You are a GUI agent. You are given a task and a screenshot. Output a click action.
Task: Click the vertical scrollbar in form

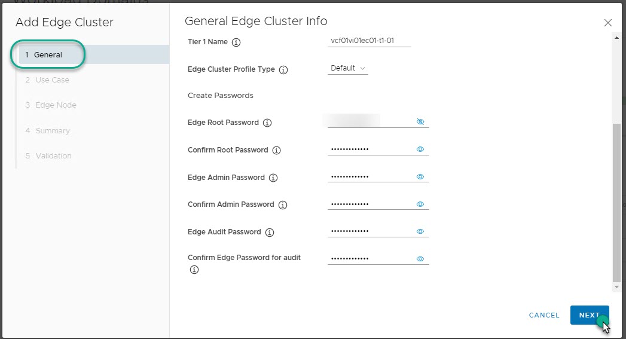click(x=616, y=203)
